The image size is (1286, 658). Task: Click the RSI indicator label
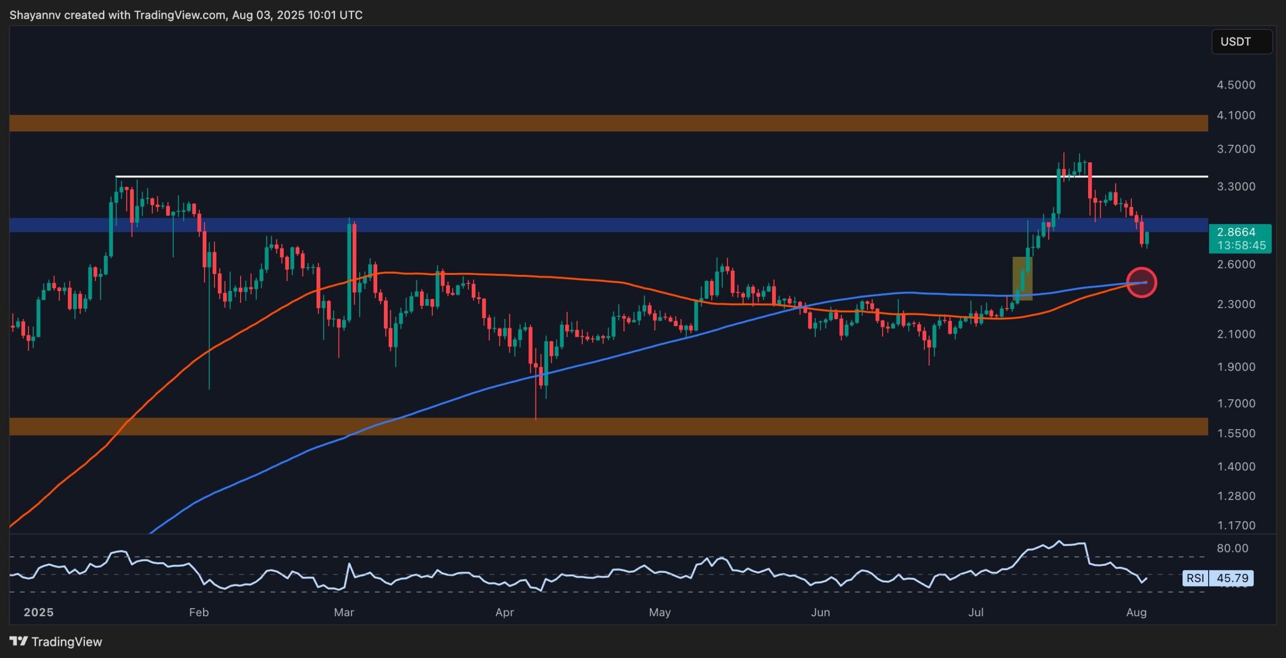[1195, 578]
